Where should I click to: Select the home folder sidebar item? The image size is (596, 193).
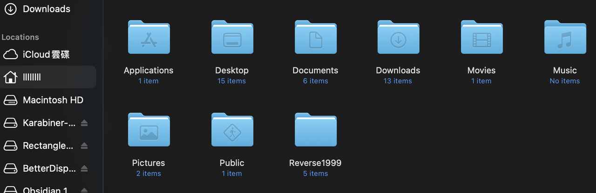[x=48, y=77]
